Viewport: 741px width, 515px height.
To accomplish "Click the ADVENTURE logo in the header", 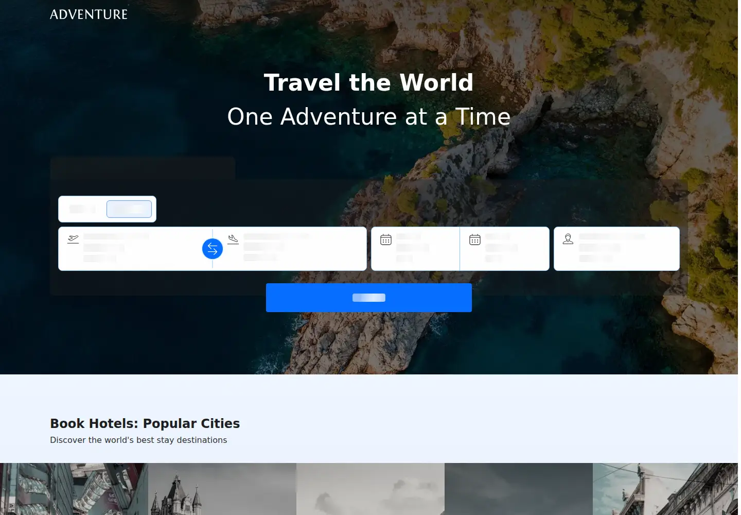I will point(89,14).
